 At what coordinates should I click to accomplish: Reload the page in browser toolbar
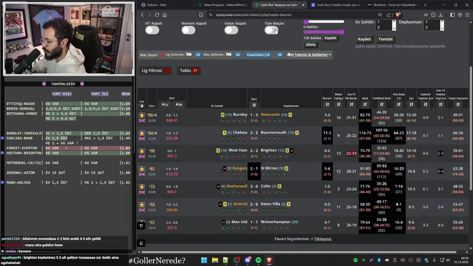[157, 15]
